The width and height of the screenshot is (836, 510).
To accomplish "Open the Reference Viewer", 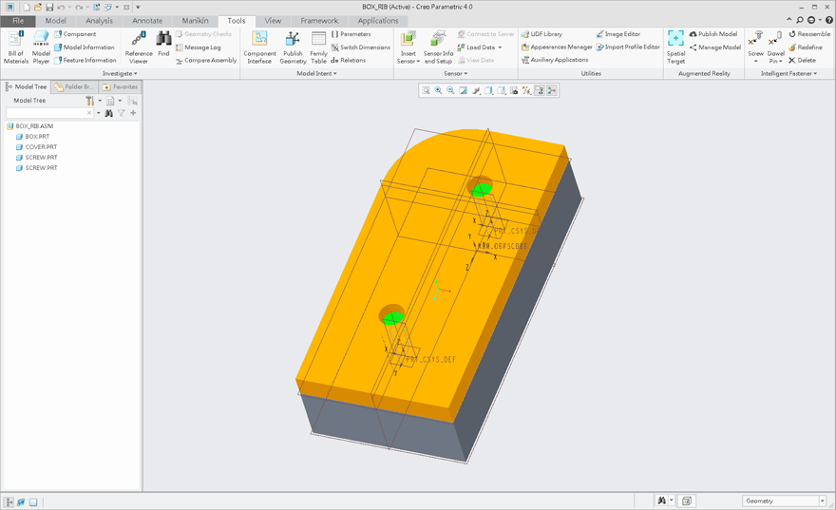I will coord(139,46).
